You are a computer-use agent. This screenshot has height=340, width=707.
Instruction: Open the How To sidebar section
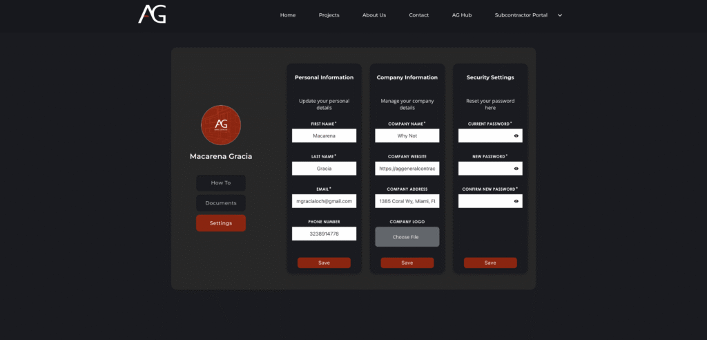[x=220, y=183]
